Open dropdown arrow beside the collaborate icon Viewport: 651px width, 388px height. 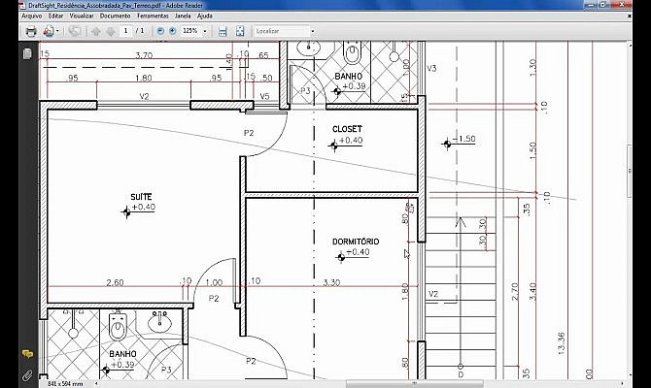(x=57, y=31)
